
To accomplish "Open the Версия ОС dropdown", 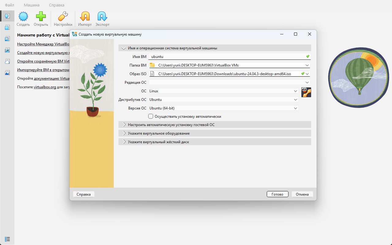I will pos(296,108).
